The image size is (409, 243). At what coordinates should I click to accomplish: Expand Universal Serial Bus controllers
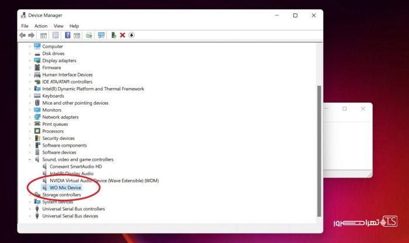pos(30,209)
